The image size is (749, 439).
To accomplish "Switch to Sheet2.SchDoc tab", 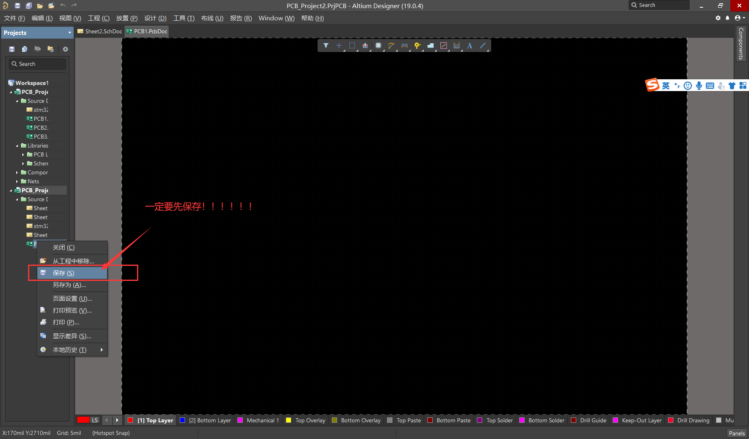I will 100,31.
